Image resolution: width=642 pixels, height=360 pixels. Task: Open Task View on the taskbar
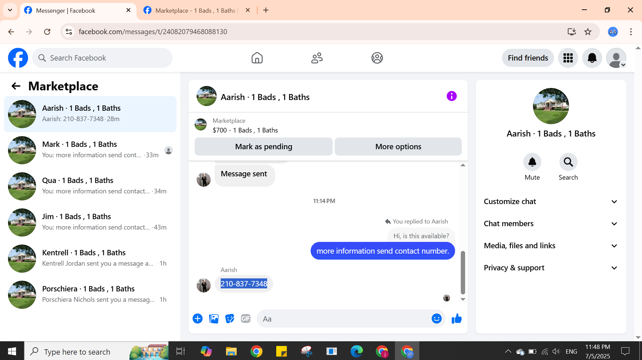click(x=180, y=351)
